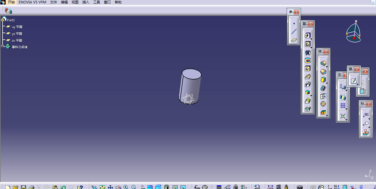Open the 工具 menu
Screen dimensions: 376x189
point(97,2)
